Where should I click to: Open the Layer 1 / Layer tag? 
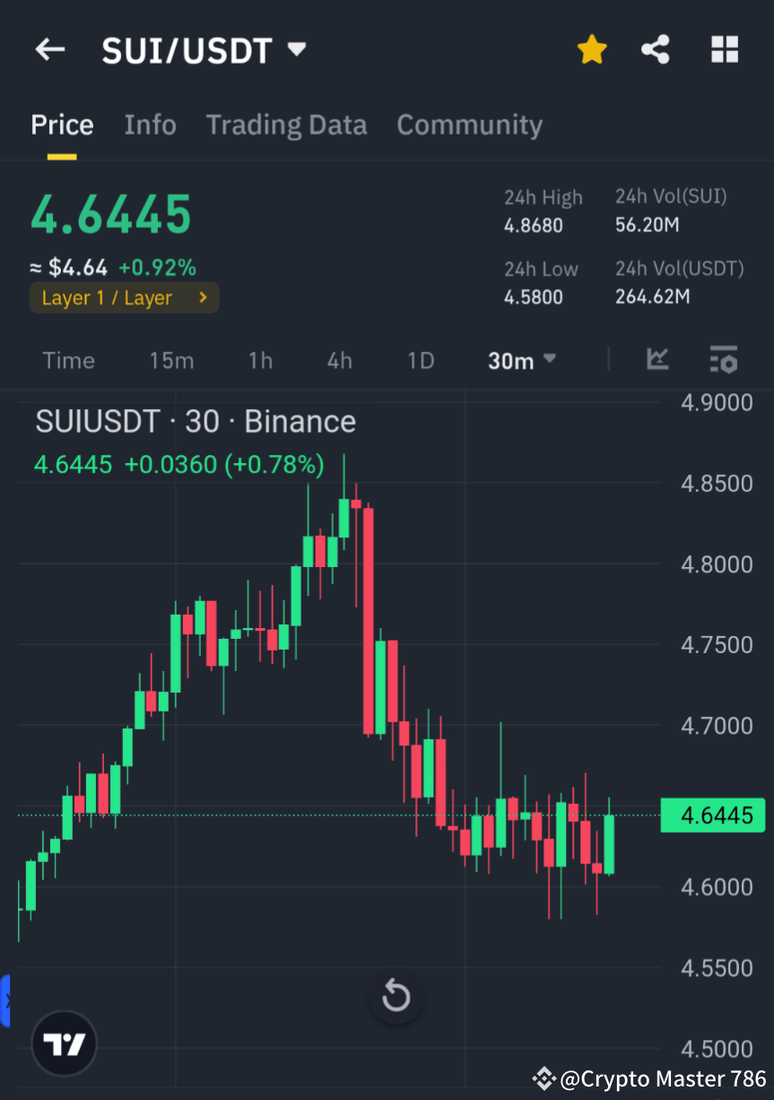tap(124, 297)
